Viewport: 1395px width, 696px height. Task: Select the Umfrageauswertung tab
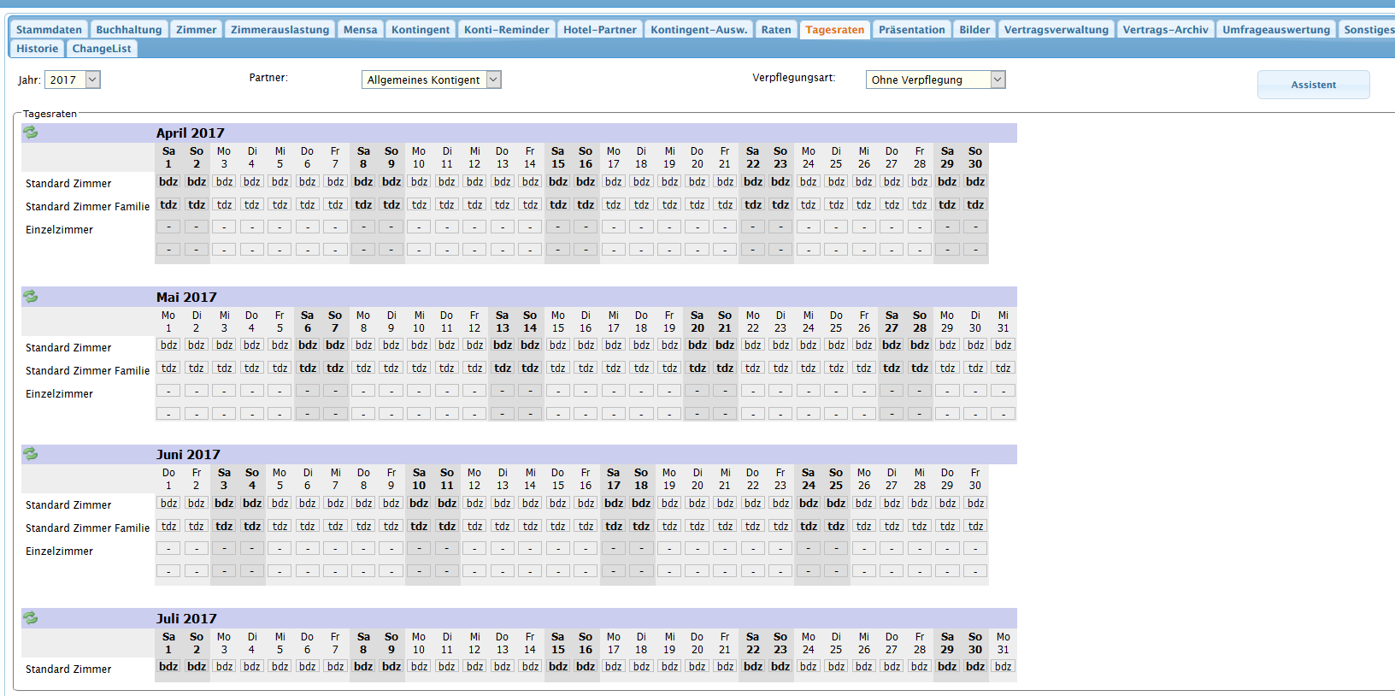[1275, 30]
